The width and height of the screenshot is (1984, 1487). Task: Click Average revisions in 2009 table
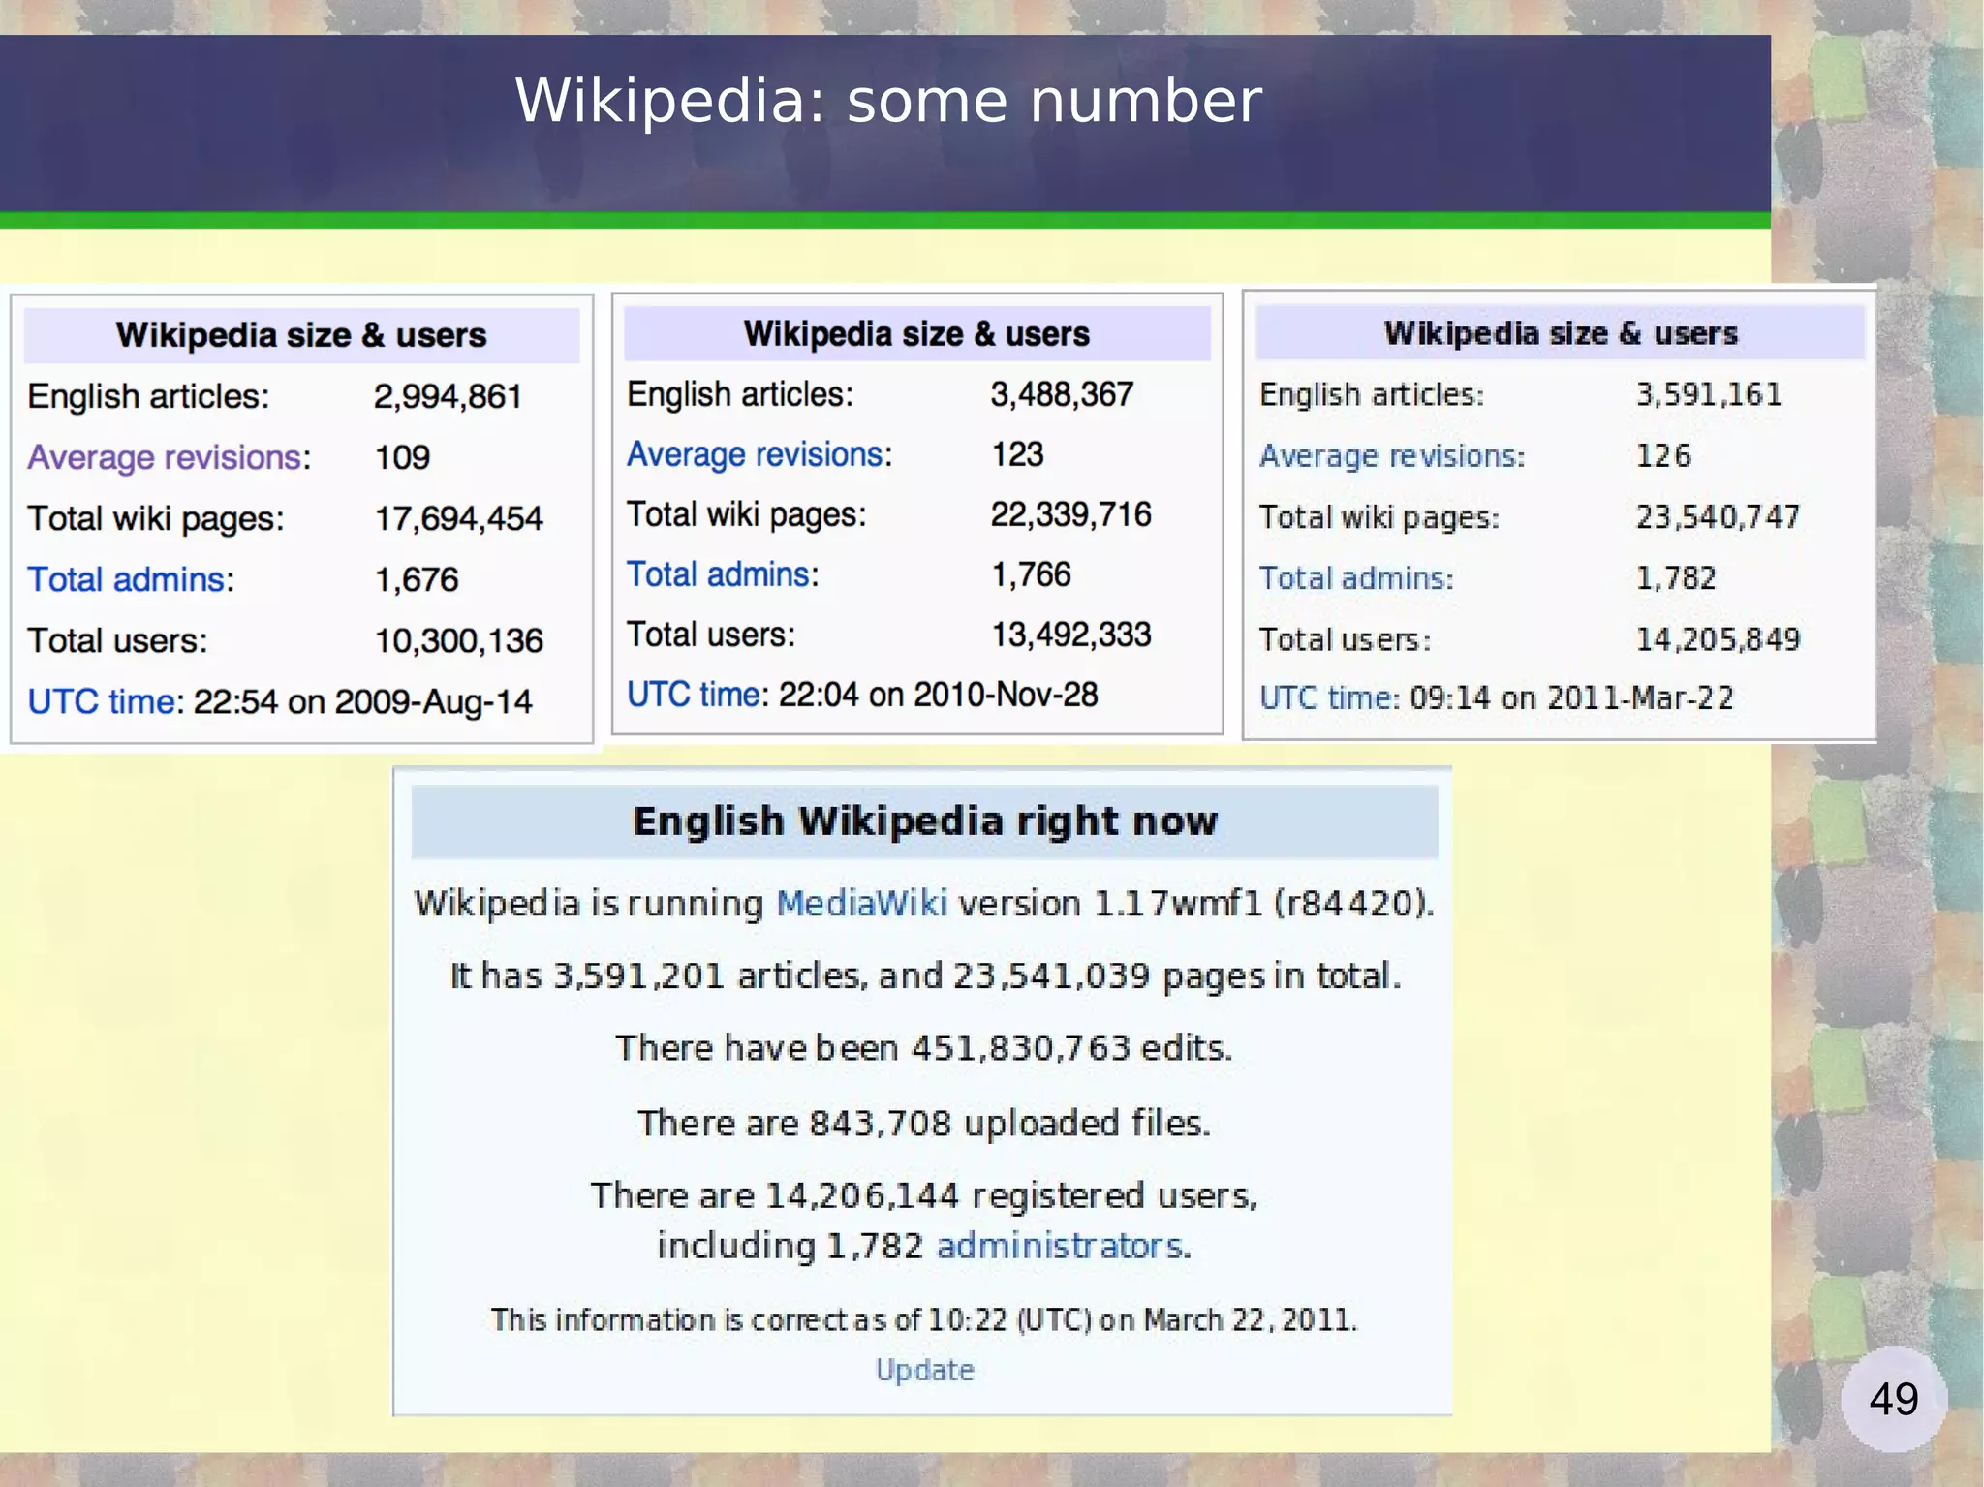[x=165, y=457]
